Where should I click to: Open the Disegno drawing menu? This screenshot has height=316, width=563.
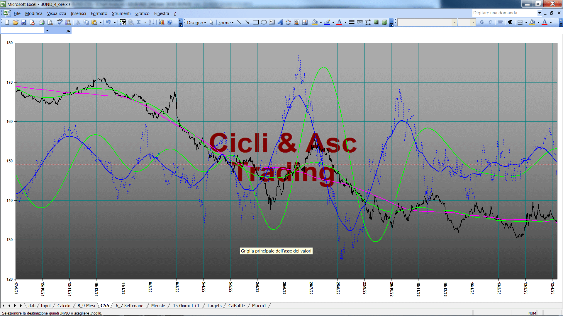pyautogui.click(x=196, y=23)
